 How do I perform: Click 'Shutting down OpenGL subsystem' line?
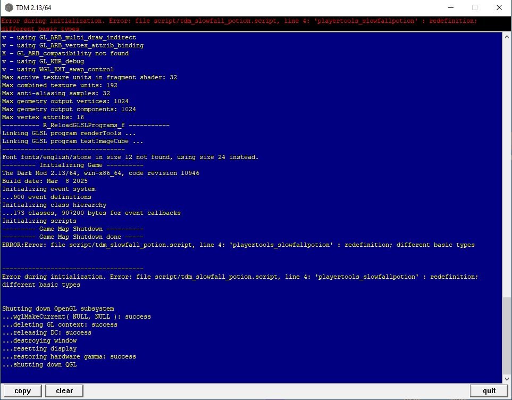point(58,309)
